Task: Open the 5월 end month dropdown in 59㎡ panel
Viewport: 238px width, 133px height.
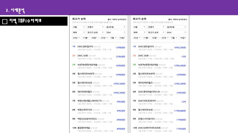Action: click(113, 38)
